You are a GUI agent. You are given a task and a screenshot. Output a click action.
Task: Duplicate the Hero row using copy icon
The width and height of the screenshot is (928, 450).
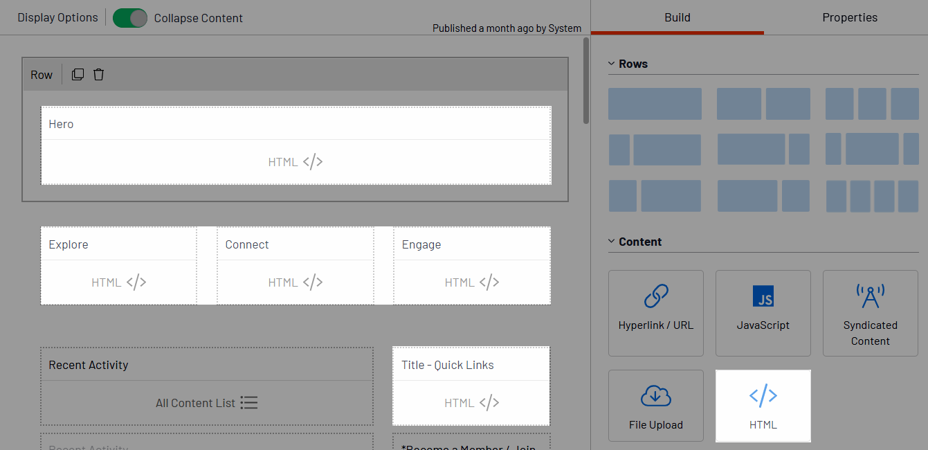tap(78, 74)
